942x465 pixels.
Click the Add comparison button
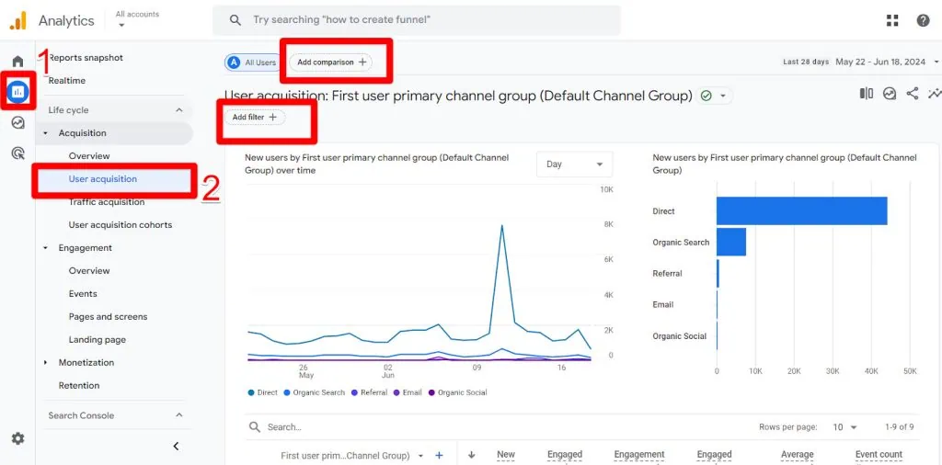[331, 62]
